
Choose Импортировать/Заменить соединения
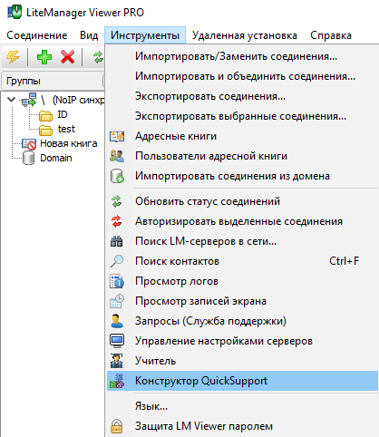coord(242,56)
